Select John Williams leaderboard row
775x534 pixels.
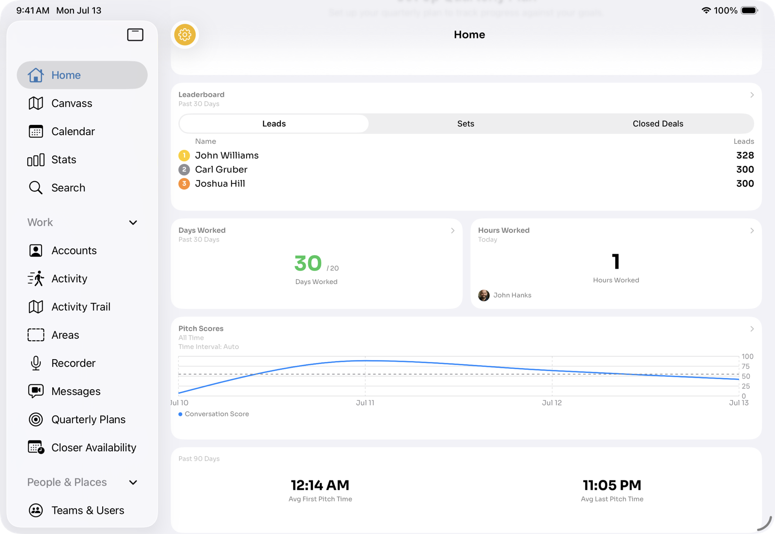(x=466, y=155)
